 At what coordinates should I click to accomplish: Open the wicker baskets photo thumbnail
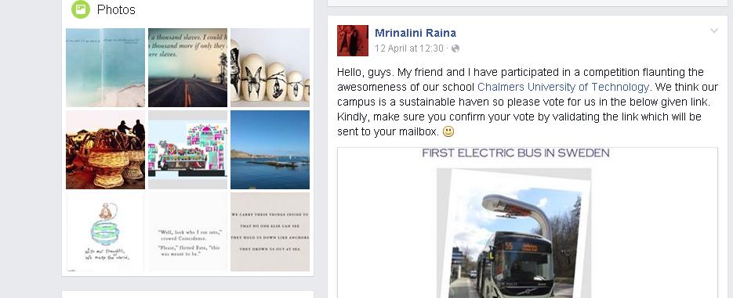tap(105, 149)
